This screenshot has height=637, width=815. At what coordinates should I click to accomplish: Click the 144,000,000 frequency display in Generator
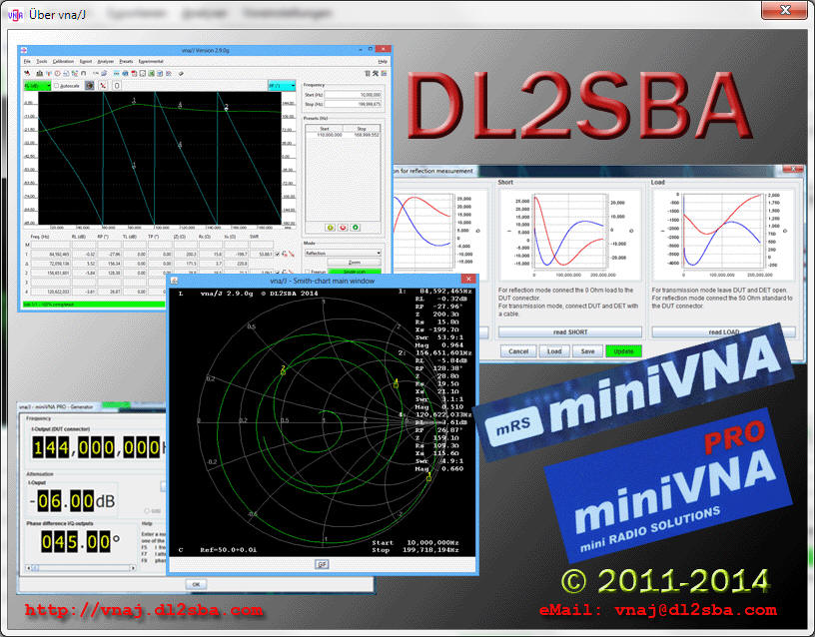coord(97,447)
